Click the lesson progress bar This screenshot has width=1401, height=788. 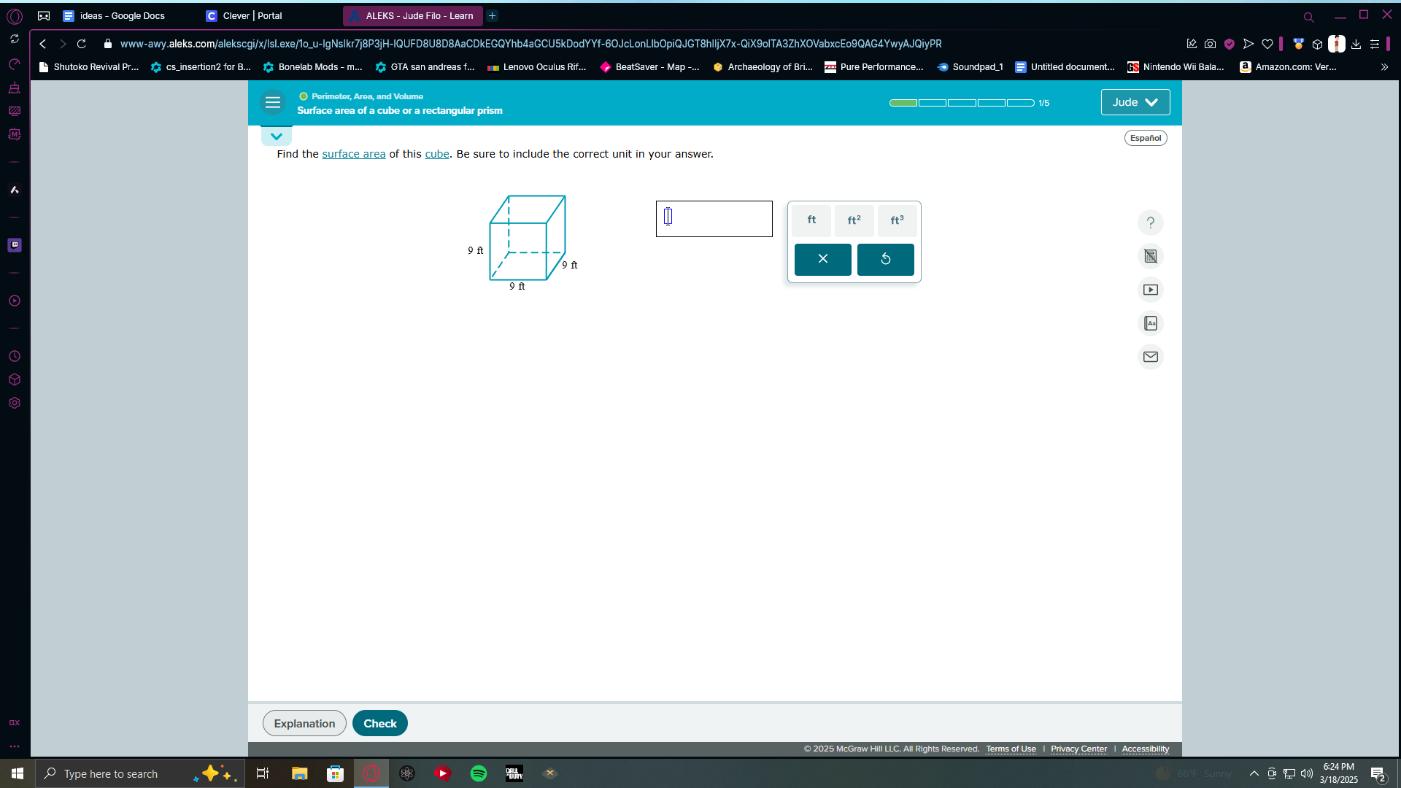962,103
